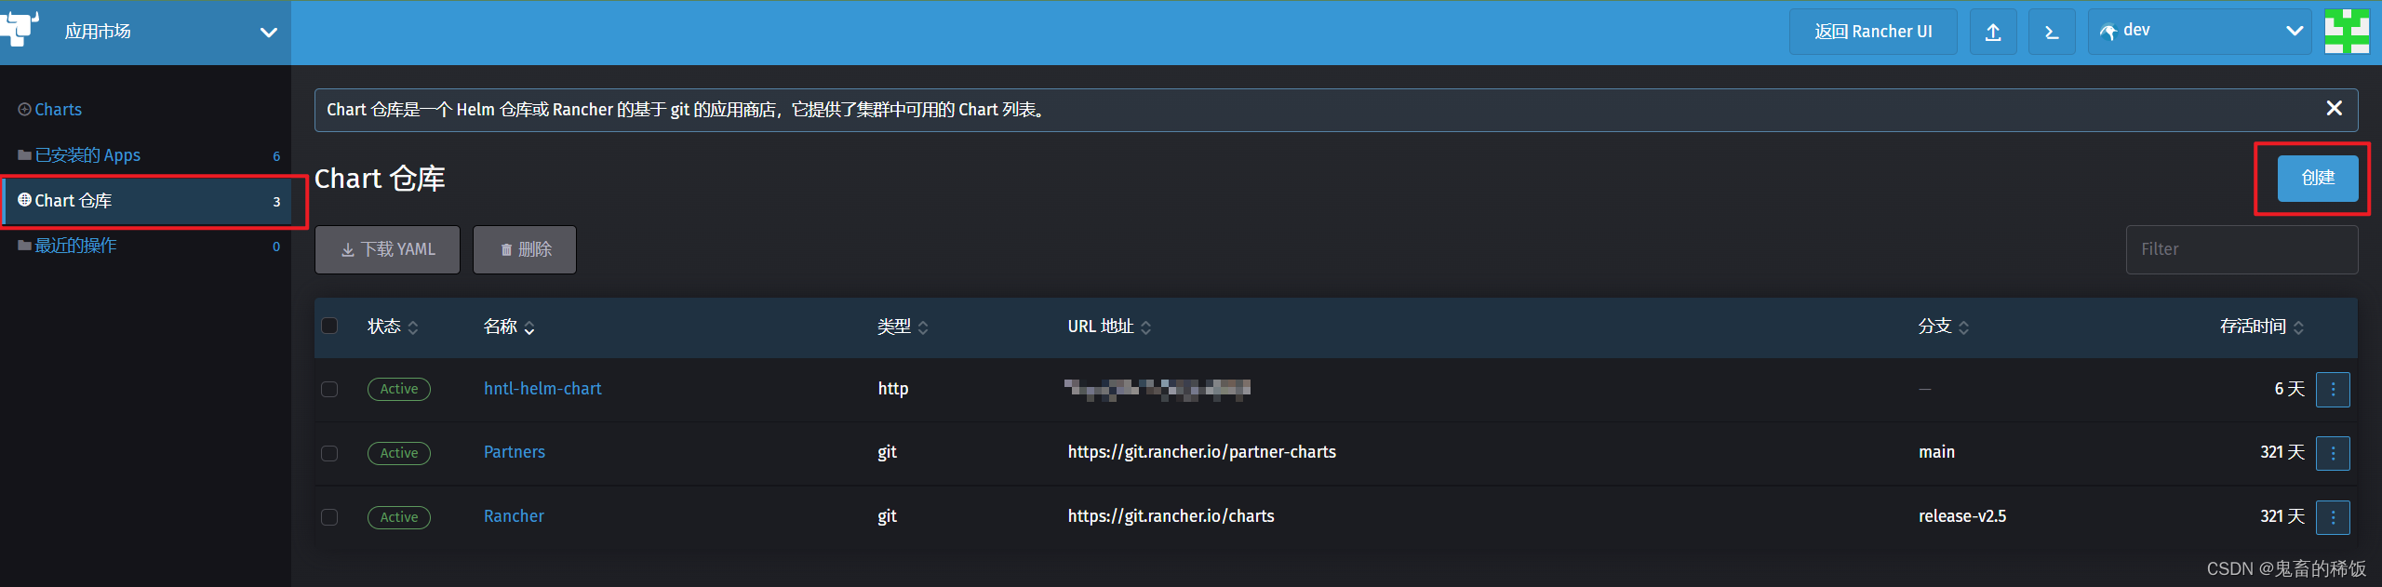Click the 删除 button
This screenshot has width=2382, height=587.
point(525,249)
